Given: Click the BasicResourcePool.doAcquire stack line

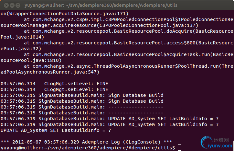Looking at the screenshot, I should point(129,31).
